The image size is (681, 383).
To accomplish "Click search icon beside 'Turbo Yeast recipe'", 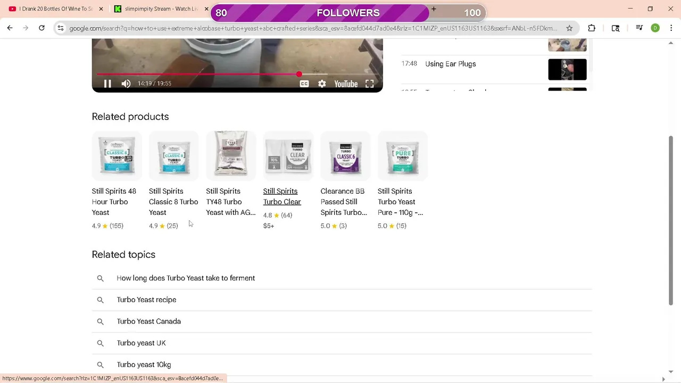I will point(100,300).
